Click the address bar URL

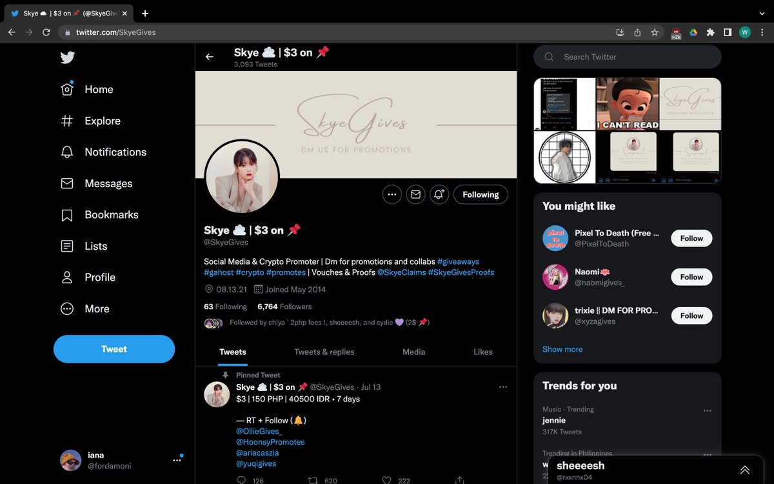(x=115, y=32)
